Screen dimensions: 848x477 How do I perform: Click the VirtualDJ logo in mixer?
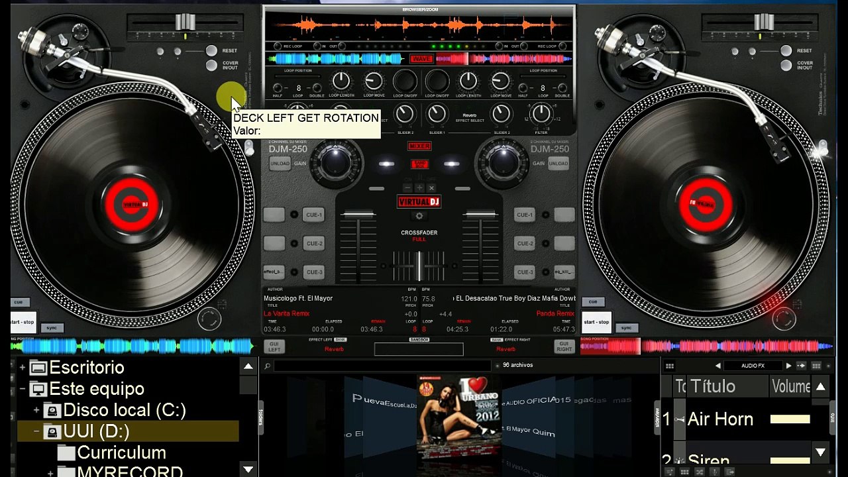(419, 201)
